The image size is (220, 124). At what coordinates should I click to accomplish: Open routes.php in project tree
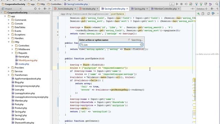pyautogui.click(x=24, y=64)
